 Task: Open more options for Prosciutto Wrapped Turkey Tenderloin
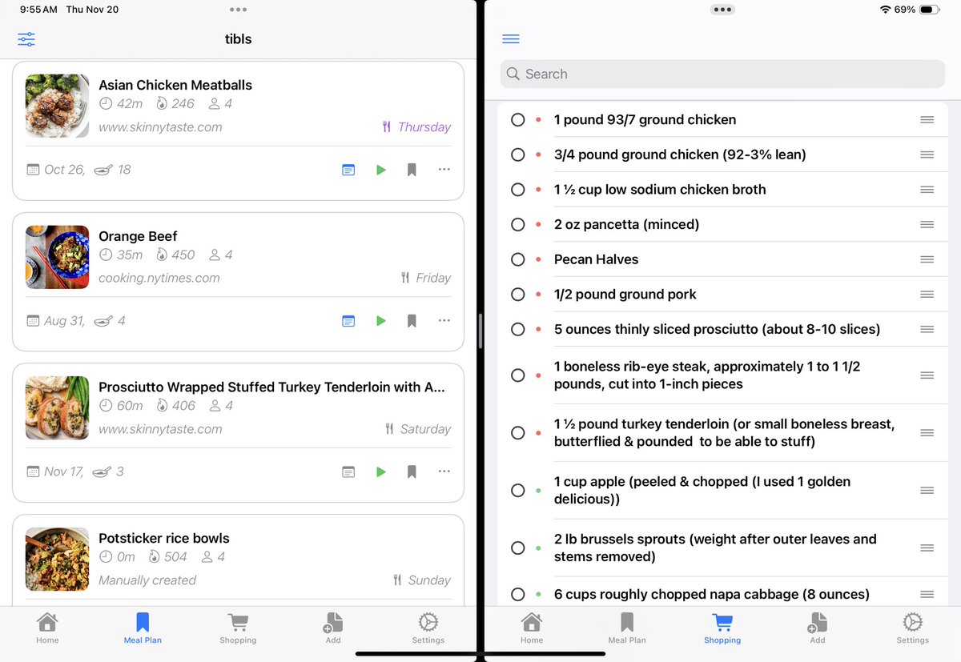(x=444, y=472)
